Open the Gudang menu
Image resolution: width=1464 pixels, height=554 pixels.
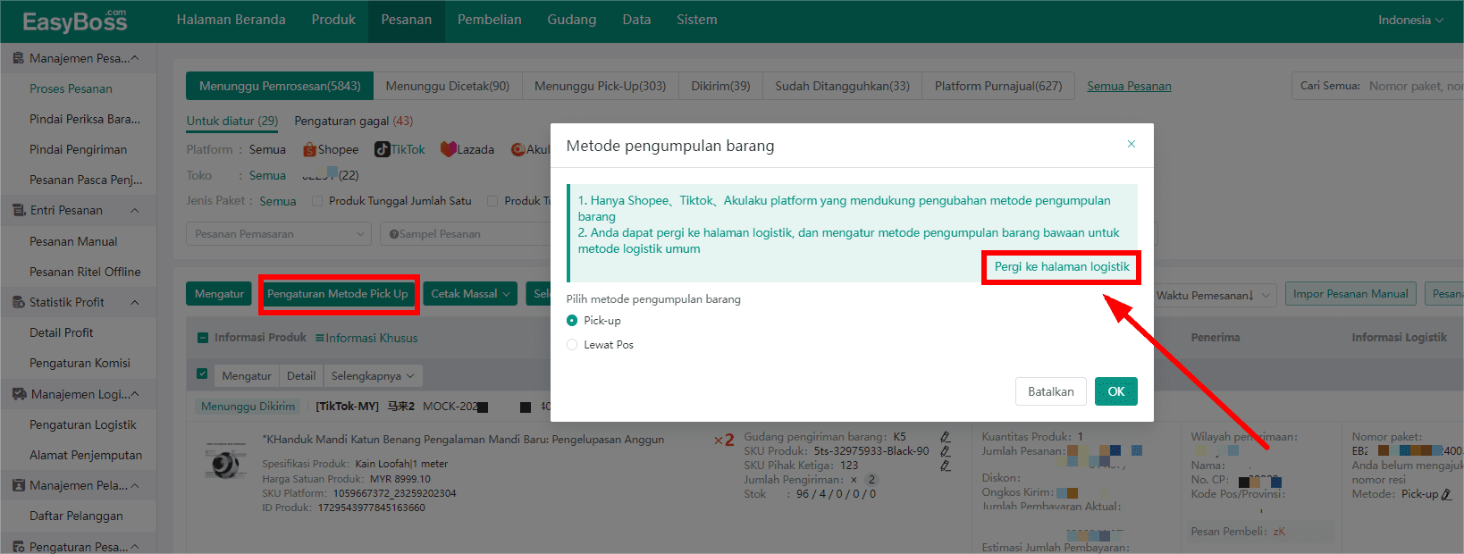(571, 20)
